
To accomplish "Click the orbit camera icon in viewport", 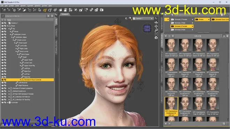I will pos(156,22).
